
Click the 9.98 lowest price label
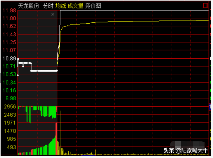(11, 98)
